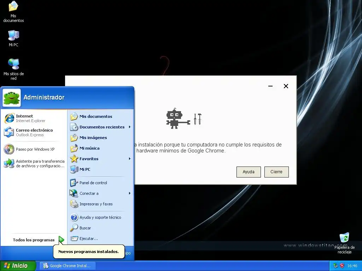Open the Mi PC desktop icon
Image resolution: width=362 pixels, height=271 pixels.
(13, 38)
